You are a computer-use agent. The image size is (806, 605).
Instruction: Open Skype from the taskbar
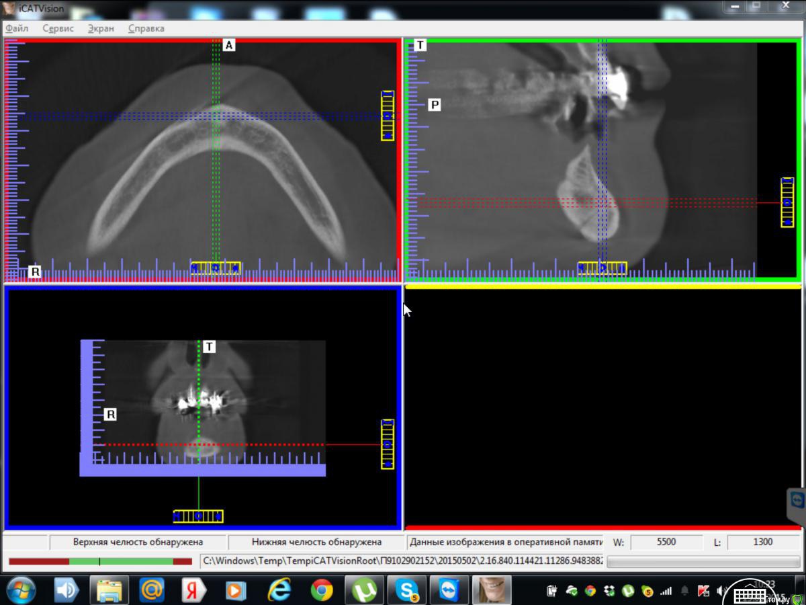tap(406, 590)
